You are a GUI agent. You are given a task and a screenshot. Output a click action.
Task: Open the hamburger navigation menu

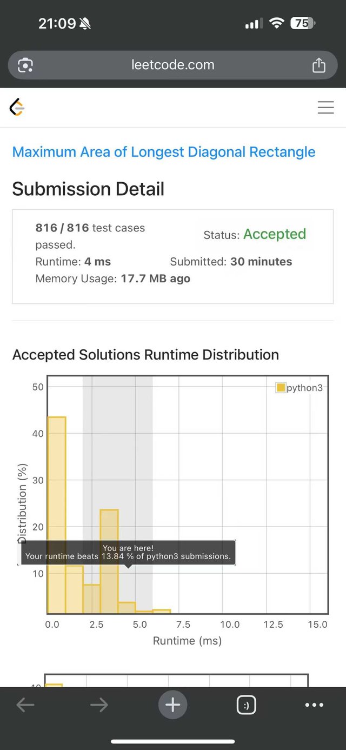325,108
